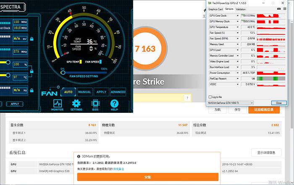Open the Monitor graph icon

coord(58,104)
